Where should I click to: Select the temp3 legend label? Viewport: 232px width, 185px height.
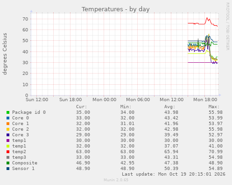click(19, 157)
